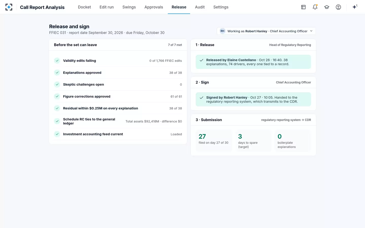The height and width of the screenshot is (228, 365).
Task: Click regulatory reporting system → CDR label
Action: pos(286,120)
